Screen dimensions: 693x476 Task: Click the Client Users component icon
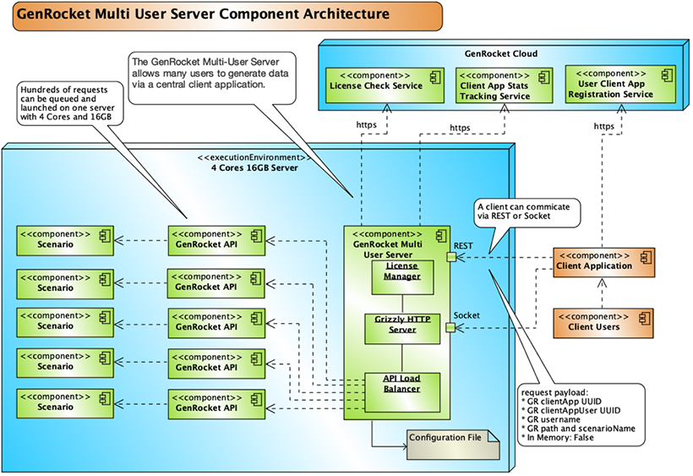(645, 318)
